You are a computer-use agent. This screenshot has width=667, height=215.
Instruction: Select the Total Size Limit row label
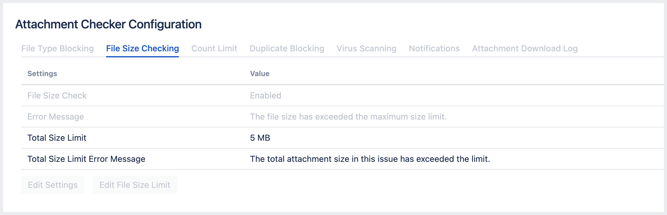tap(57, 138)
